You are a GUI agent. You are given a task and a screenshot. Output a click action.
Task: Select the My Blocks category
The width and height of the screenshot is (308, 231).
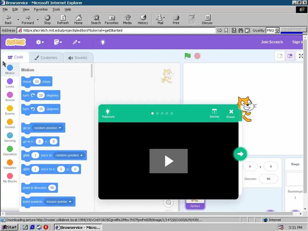click(x=10, y=178)
